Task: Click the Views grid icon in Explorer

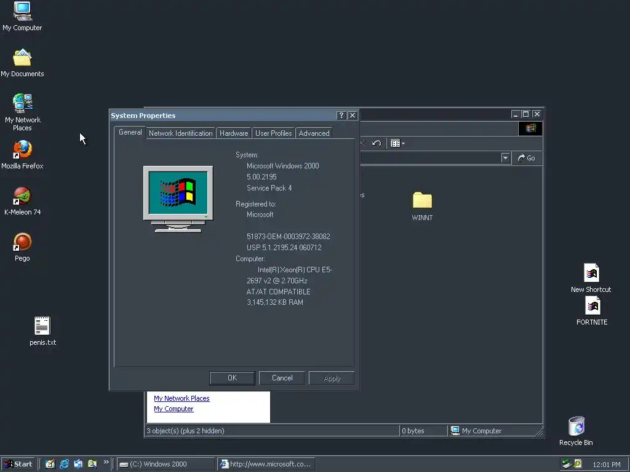Action: 395,143
